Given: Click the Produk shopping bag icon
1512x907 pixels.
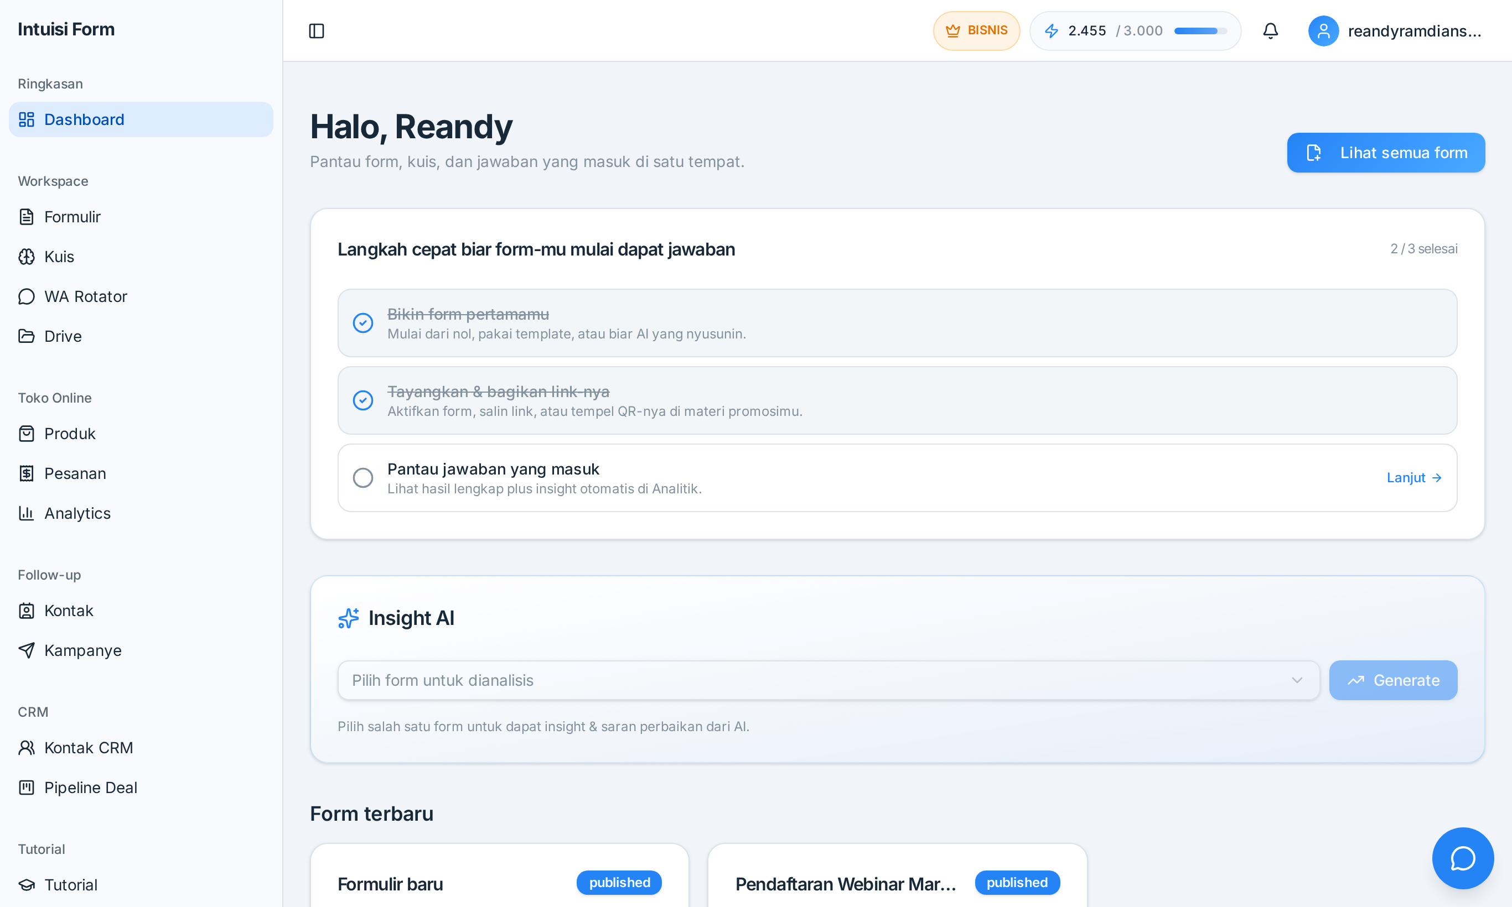Looking at the screenshot, I should 27,434.
